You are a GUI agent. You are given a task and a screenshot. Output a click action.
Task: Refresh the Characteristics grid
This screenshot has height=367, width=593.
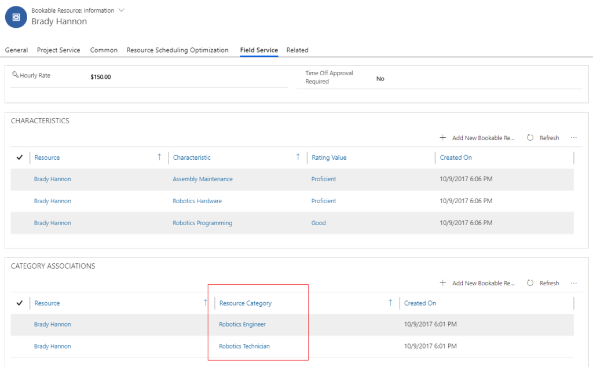tap(543, 138)
